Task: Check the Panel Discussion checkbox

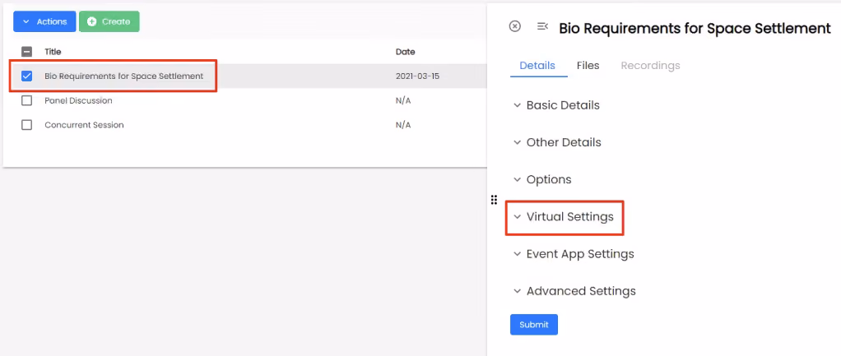Action: (x=27, y=100)
